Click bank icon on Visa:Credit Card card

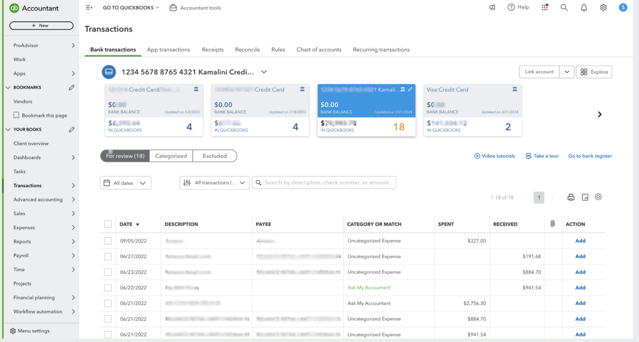coord(515,89)
